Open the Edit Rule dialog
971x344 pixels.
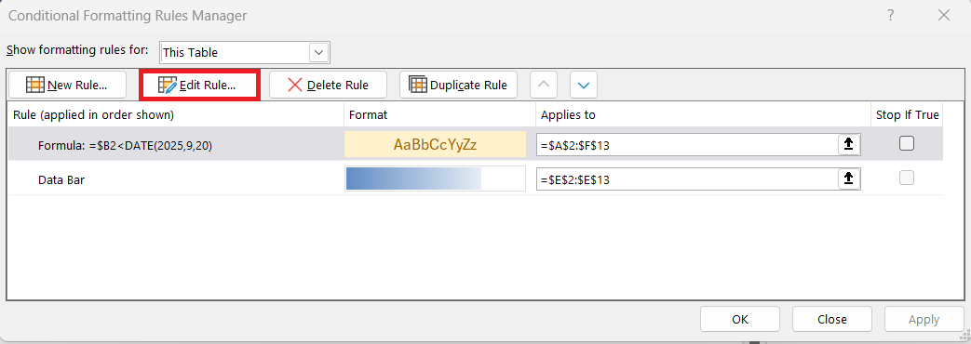[x=199, y=85]
